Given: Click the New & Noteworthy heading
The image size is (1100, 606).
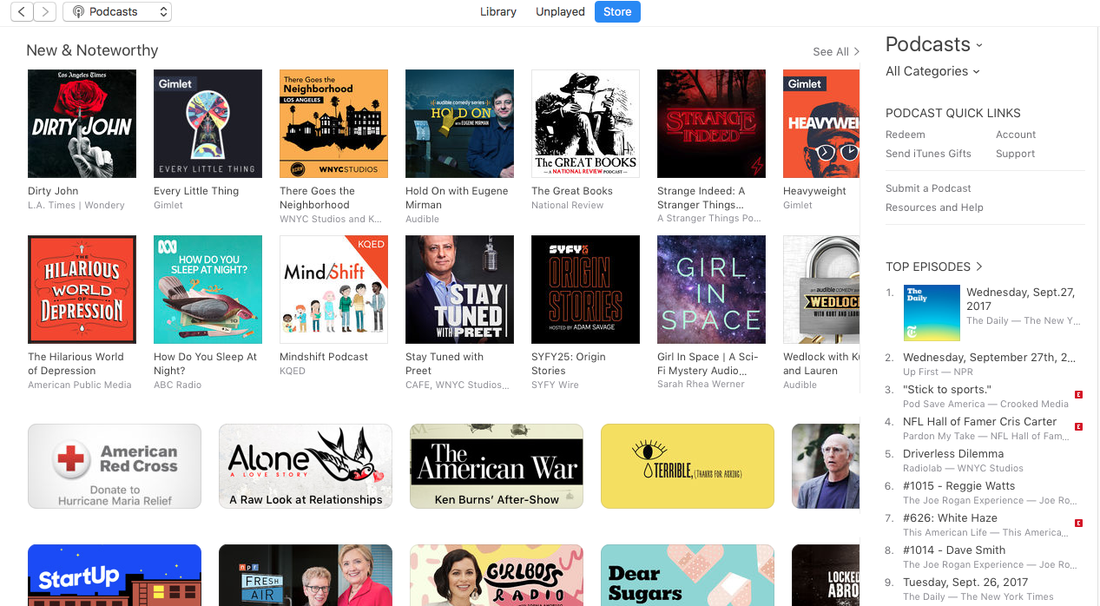Looking at the screenshot, I should point(92,50).
